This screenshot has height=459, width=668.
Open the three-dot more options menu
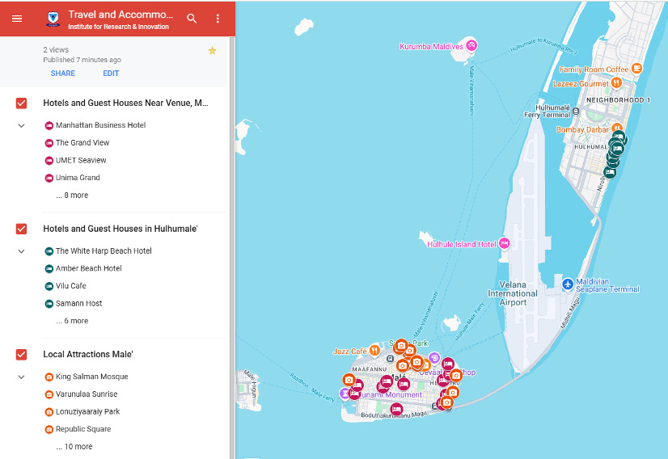pos(218,19)
